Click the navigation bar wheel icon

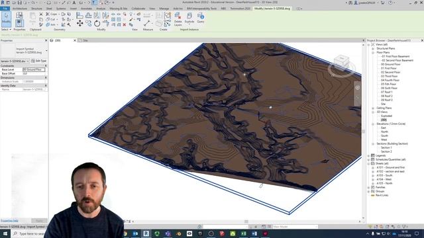(358, 88)
